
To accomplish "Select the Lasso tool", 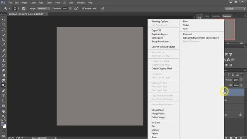I will pos(3,30).
